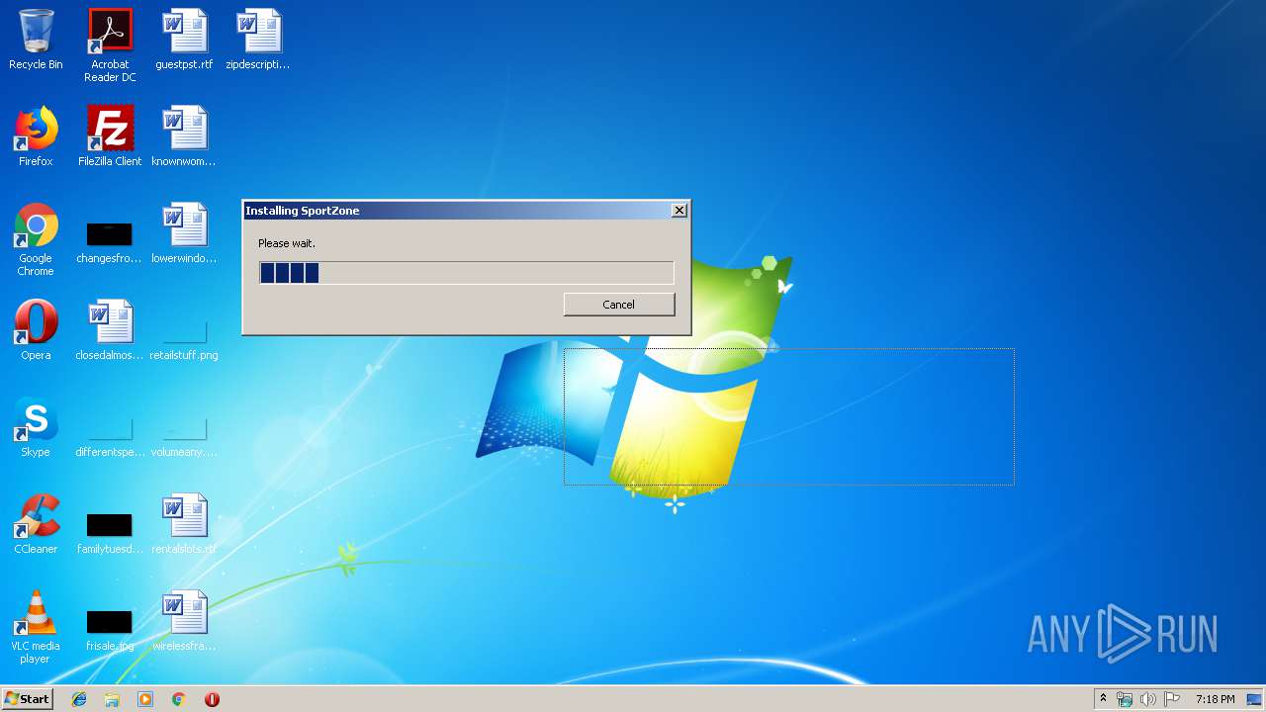The height and width of the screenshot is (712, 1266).
Task: Open Internet Explorer from the taskbar
Action: (79, 699)
